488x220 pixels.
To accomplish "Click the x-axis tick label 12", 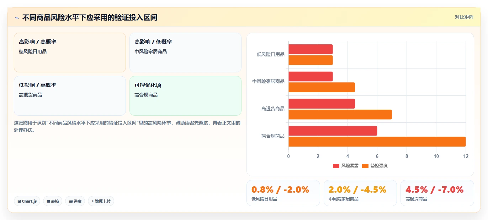I will [x=466, y=156].
